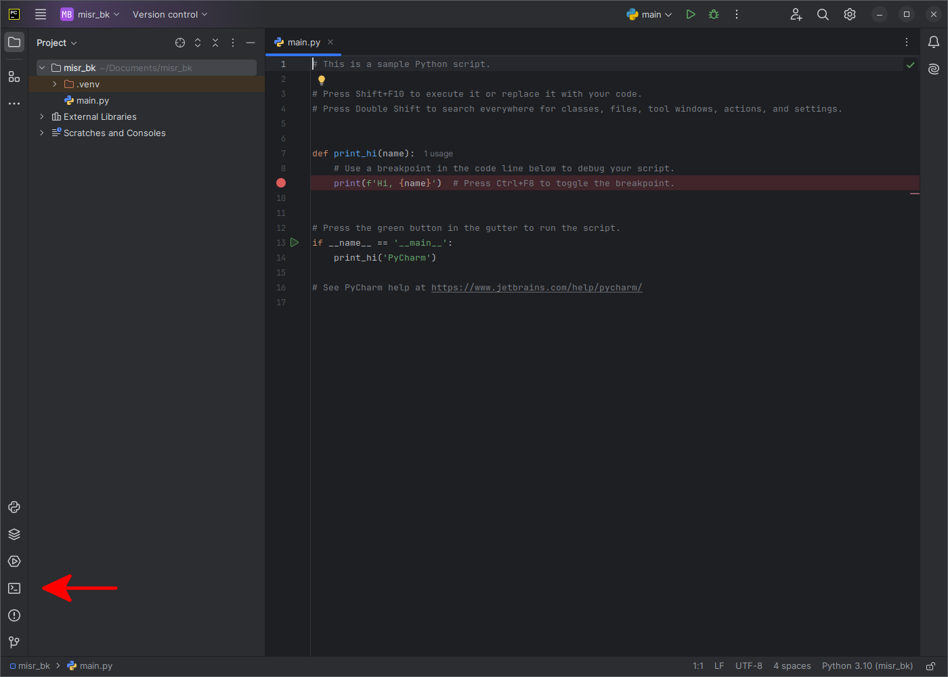The image size is (948, 677).
Task: Start debugging with the bug icon
Action: coord(713,14)
